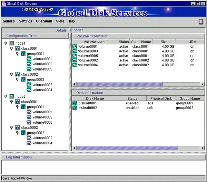Screen dimensions: 207x182
Task: Collapse the node2 tree node
Action: tap(6, 96)
